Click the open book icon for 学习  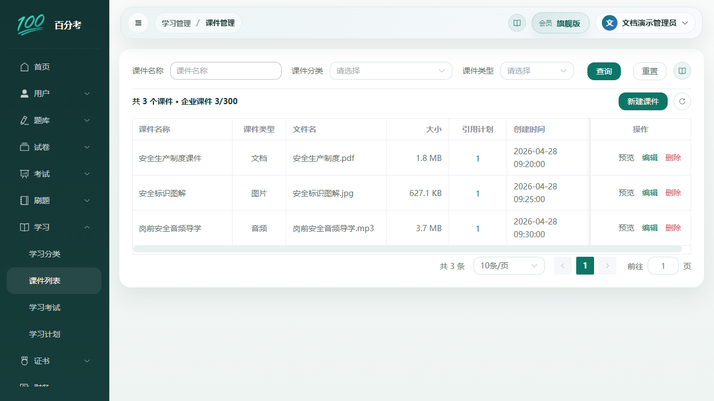[x=24, y=227]
